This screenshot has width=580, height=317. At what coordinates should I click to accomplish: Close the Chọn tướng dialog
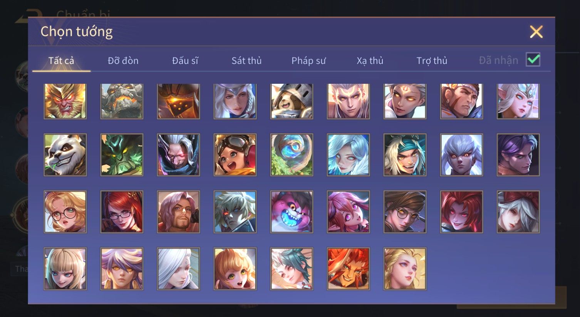click(536, 32)
